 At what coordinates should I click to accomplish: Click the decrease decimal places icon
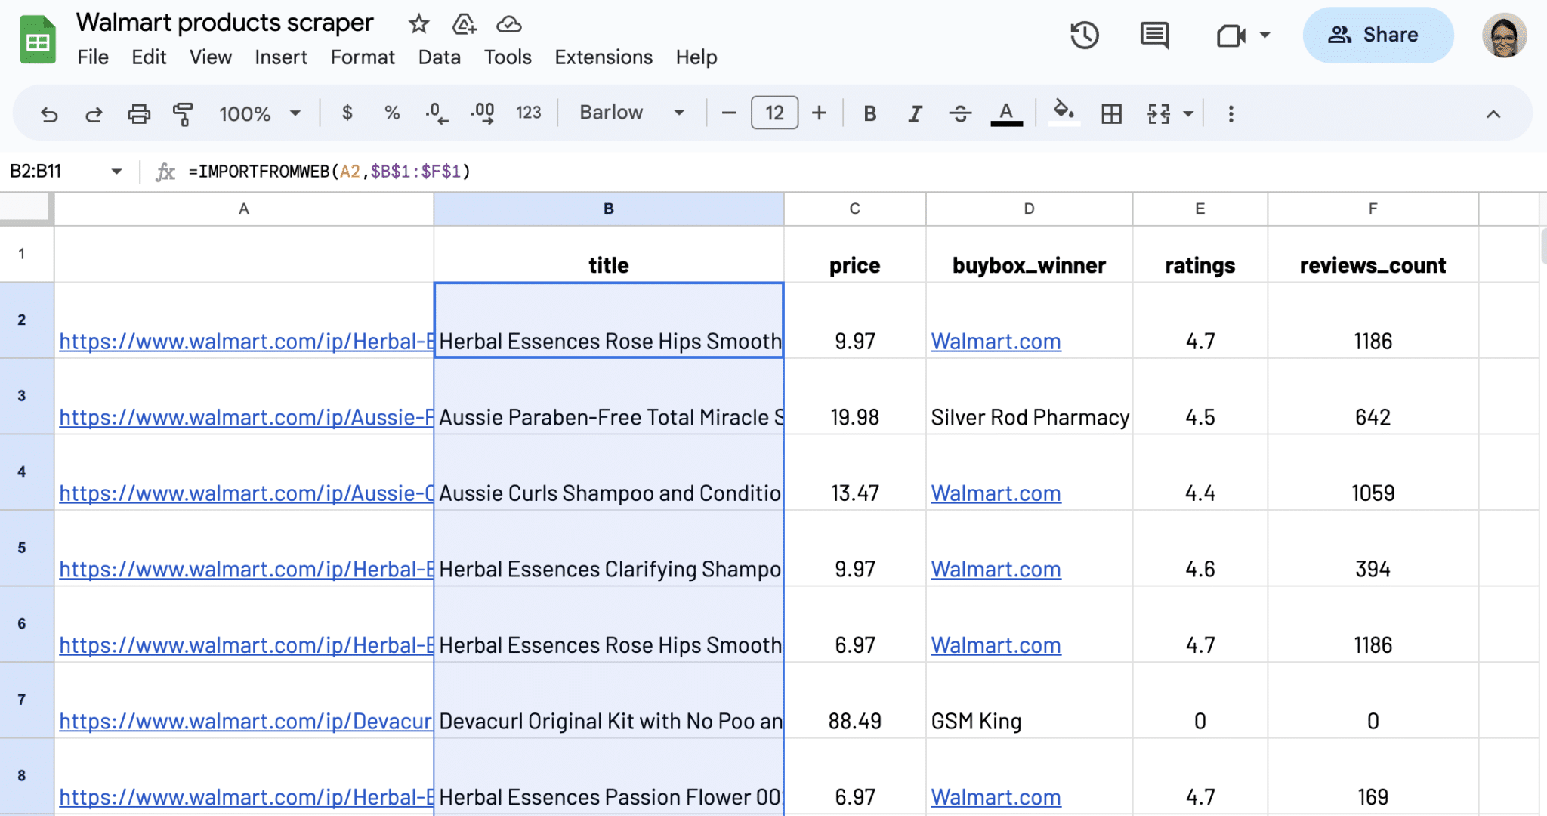(435, 113)
